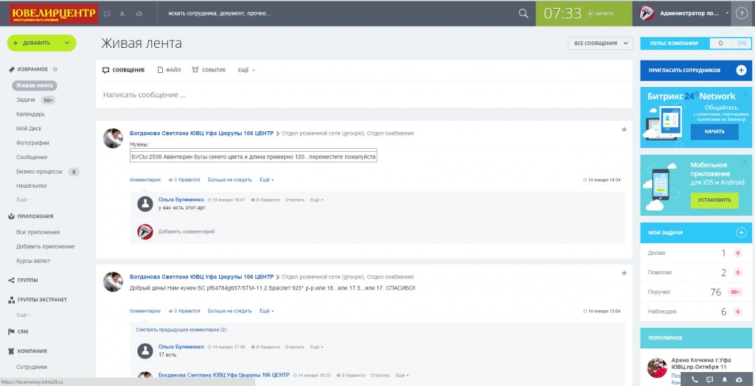Click the search magnifier icon
This screenshot has width=755, height=386.
523,13
